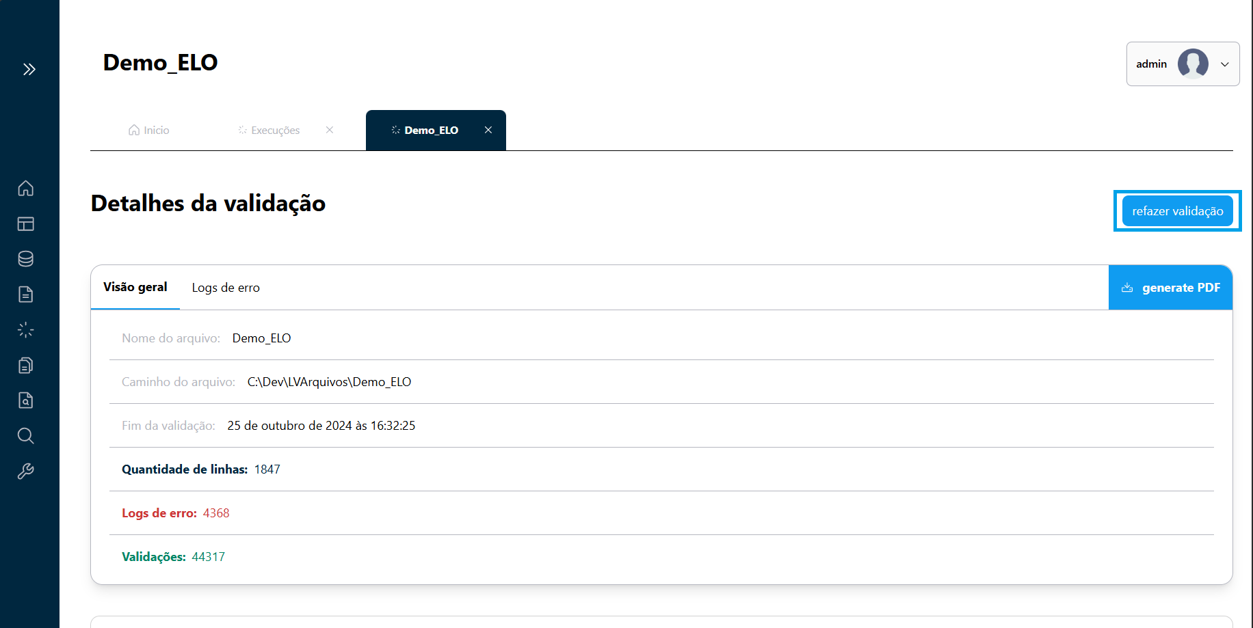1253x628 pixels.
Task: Open the copied documents sidebar icon
Action: [26, 366]
